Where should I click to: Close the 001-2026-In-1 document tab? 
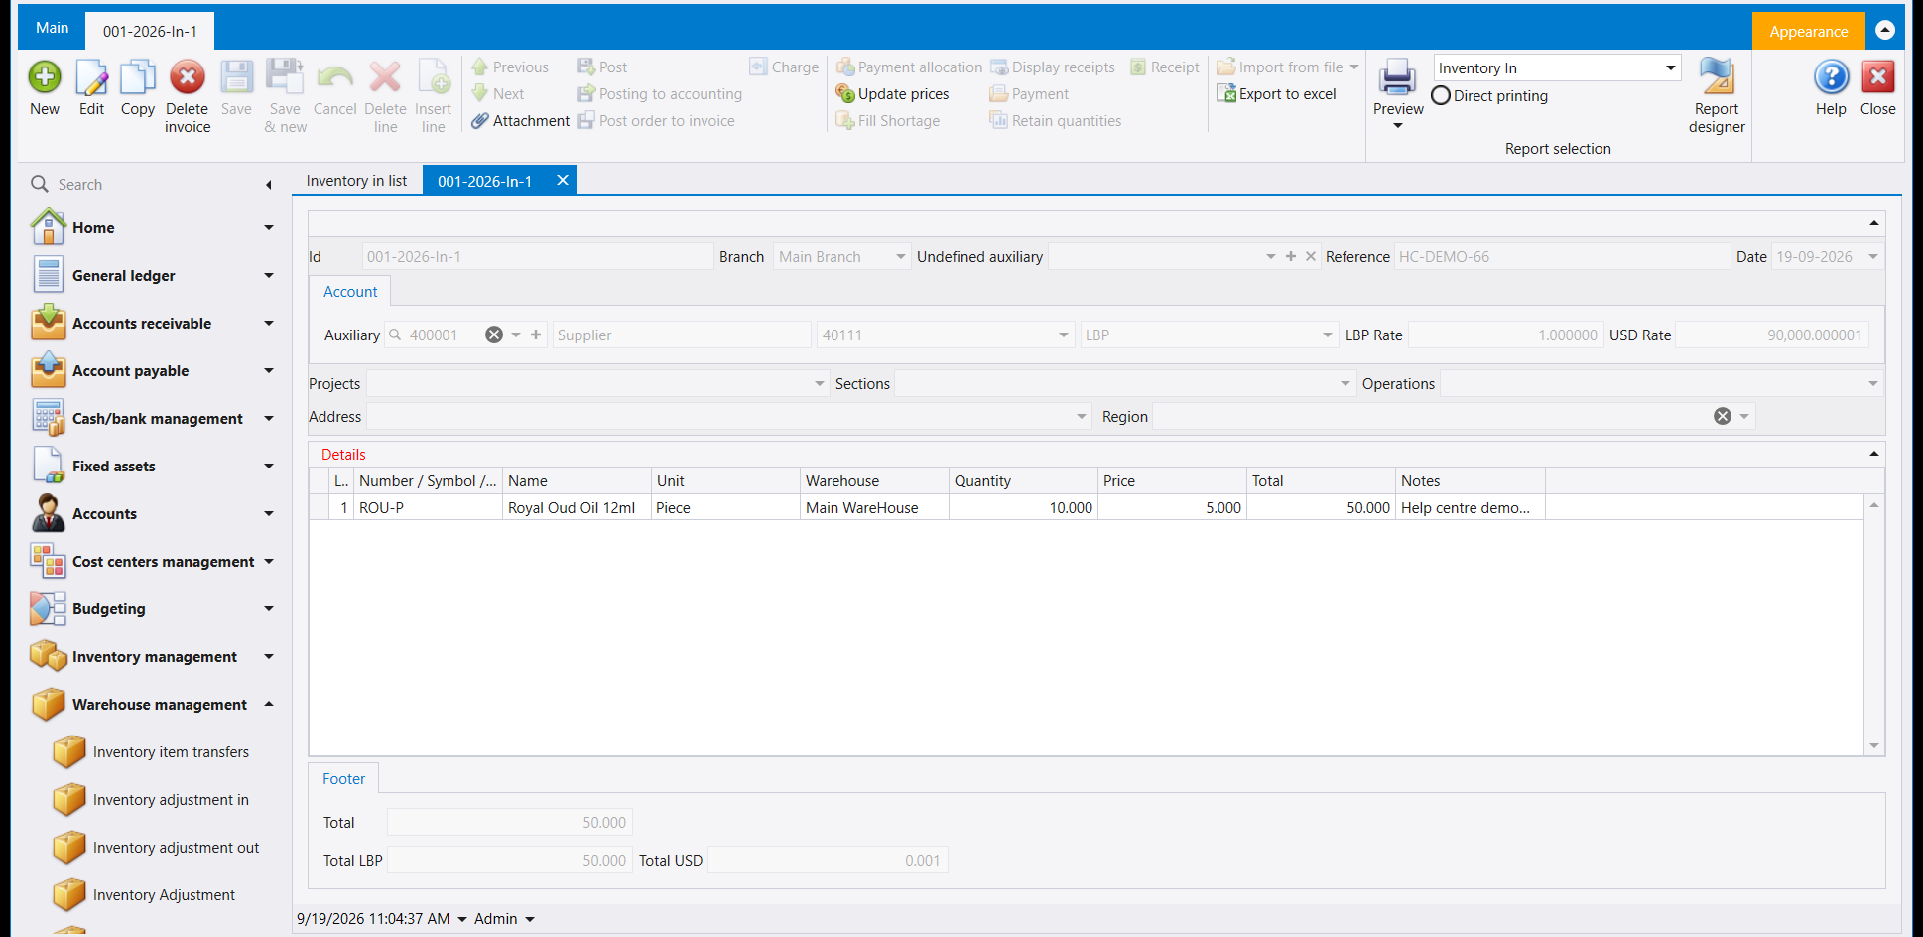click(563, 180)
